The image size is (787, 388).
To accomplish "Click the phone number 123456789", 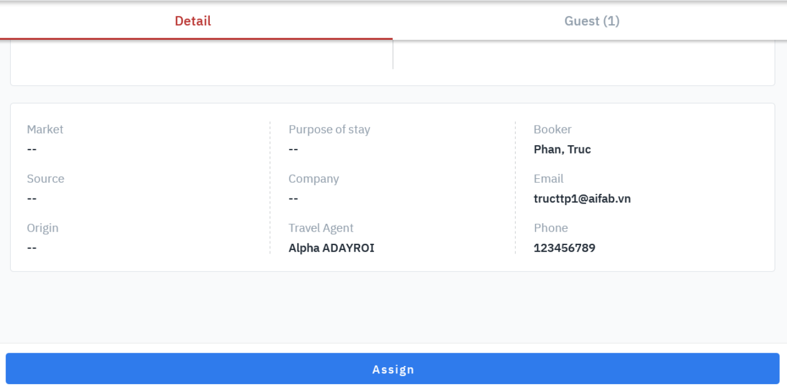I will click(x=564, y=248).
